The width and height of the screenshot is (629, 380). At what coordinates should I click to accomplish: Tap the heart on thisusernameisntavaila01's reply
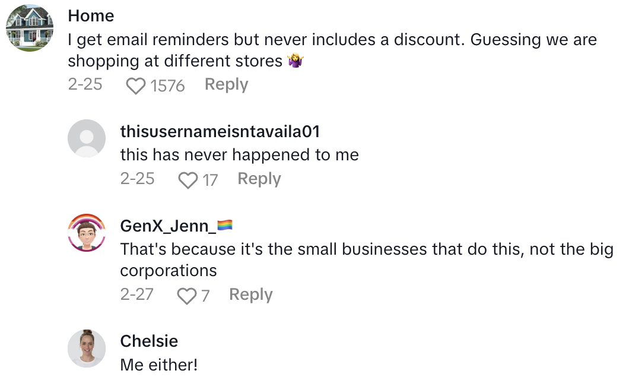click(188, 180)
